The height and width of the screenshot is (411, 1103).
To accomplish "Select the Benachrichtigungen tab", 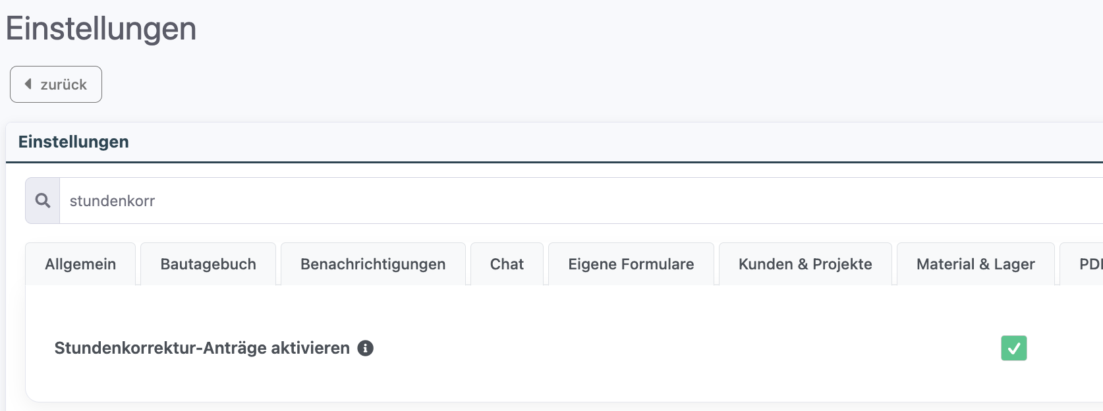I will tap(373, 264).
